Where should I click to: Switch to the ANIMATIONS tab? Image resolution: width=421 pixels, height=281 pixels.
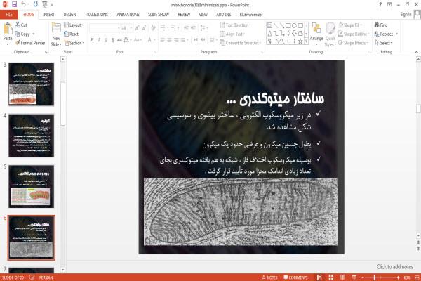128,15
